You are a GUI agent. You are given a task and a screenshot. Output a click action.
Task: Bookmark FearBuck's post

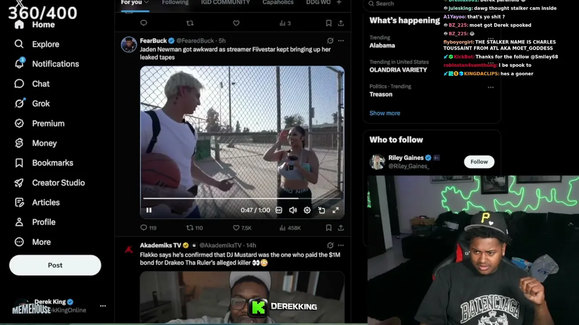coord(329,228)
